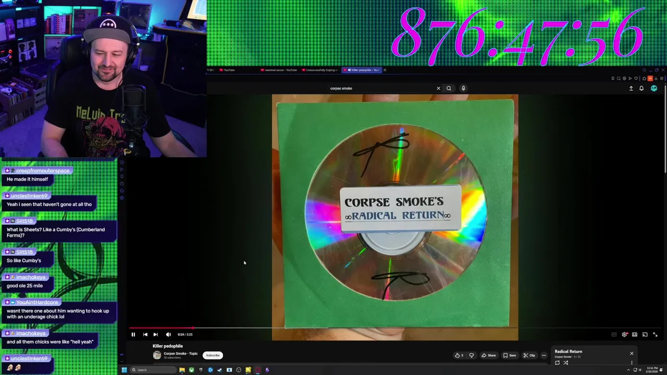
Task: Save the video to a playlist
Action: click(510, 355)
